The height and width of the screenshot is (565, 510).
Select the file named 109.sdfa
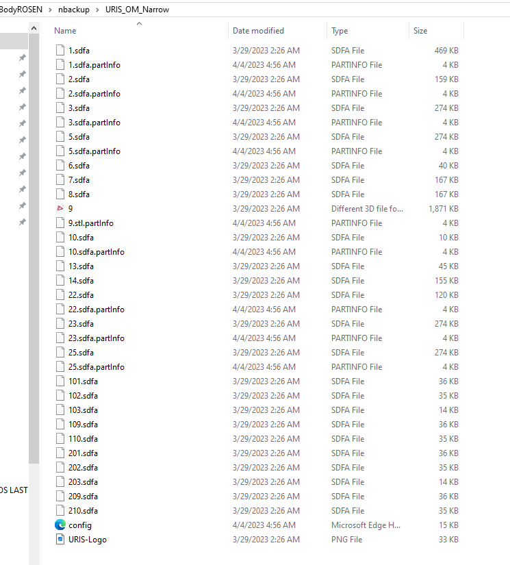84,425
